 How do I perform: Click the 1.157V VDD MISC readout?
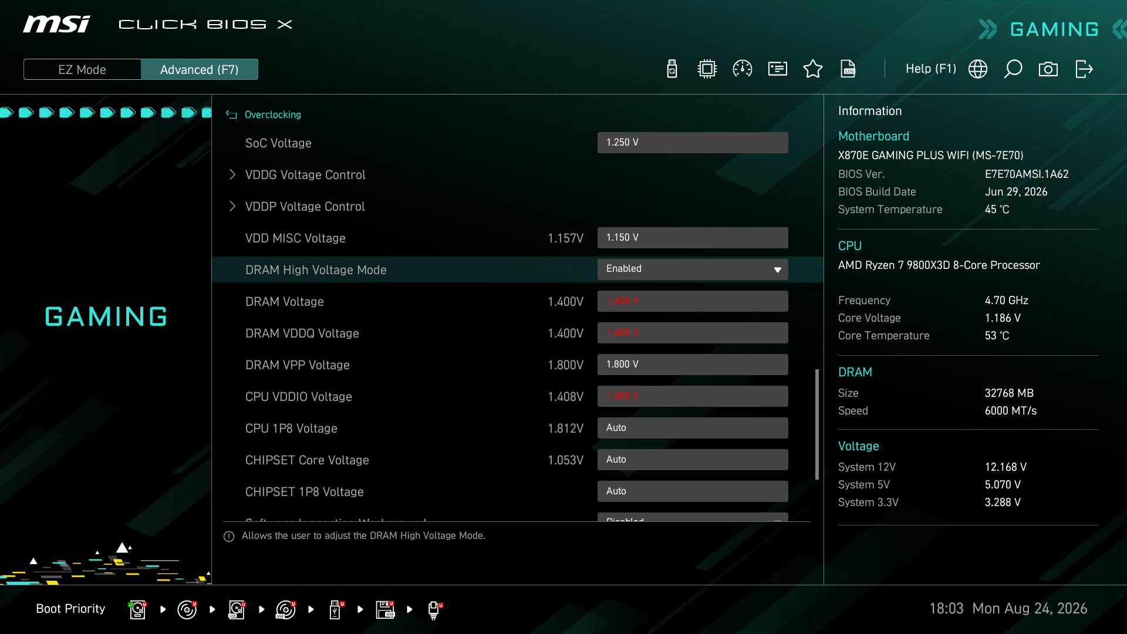(565, 238)
